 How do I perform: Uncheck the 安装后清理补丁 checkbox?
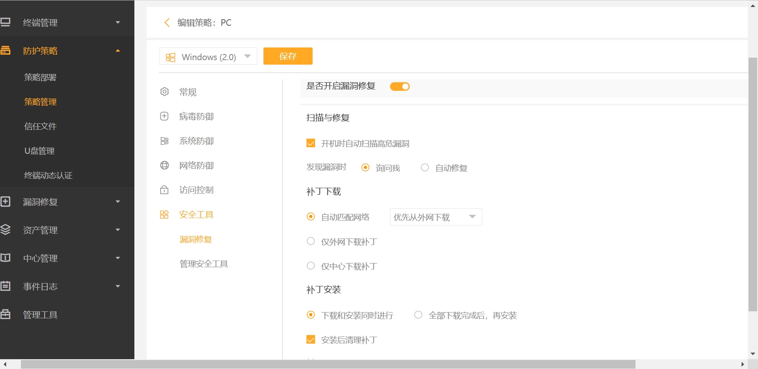click(x=311, y=340)
